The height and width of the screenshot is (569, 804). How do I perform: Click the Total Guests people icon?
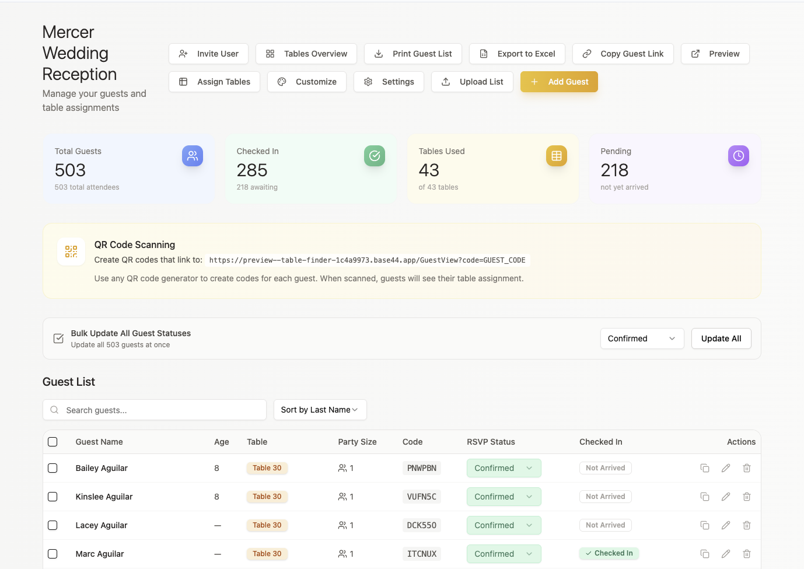pos(193,156)
